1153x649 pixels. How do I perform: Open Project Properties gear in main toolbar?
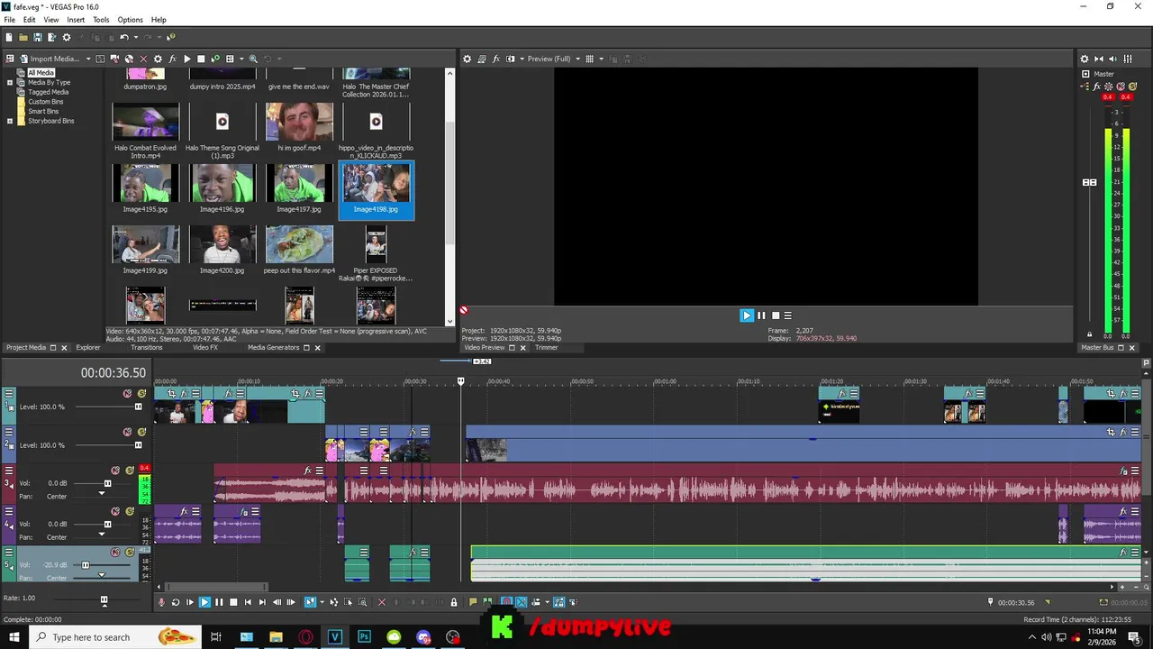click(67, 37)
